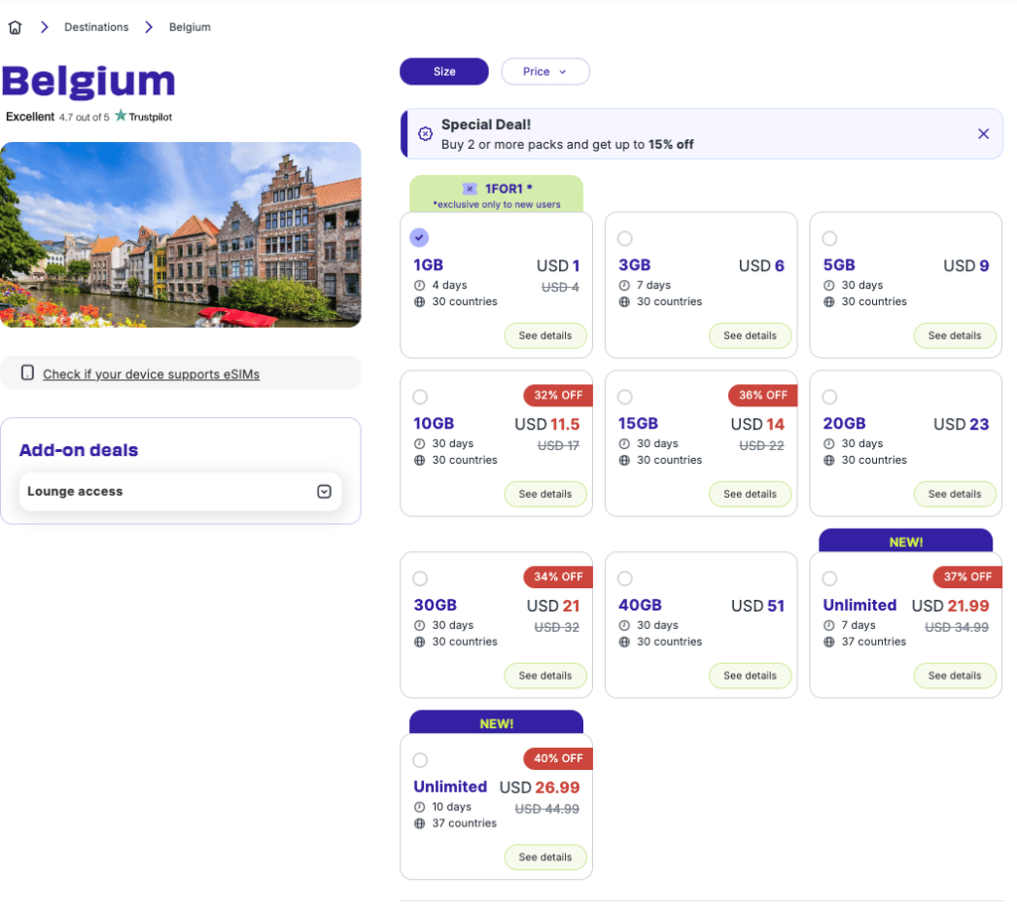Click clock icon on 3GB plan
1017x909 pixels.
coord(624,285)
